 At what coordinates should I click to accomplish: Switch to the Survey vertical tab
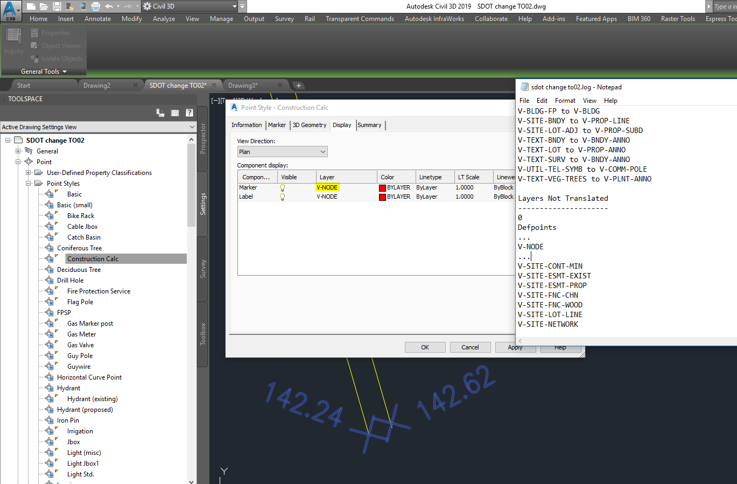tap(203, 269)
